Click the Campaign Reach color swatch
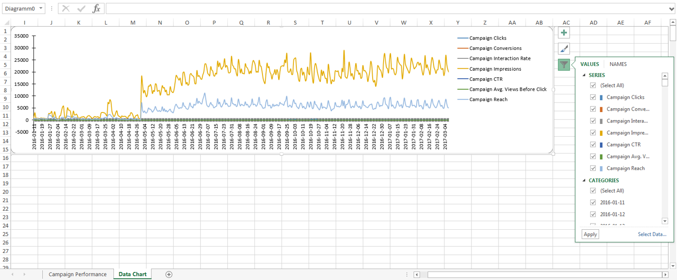This screenshot has width=677, height=280. coord(602,168)
